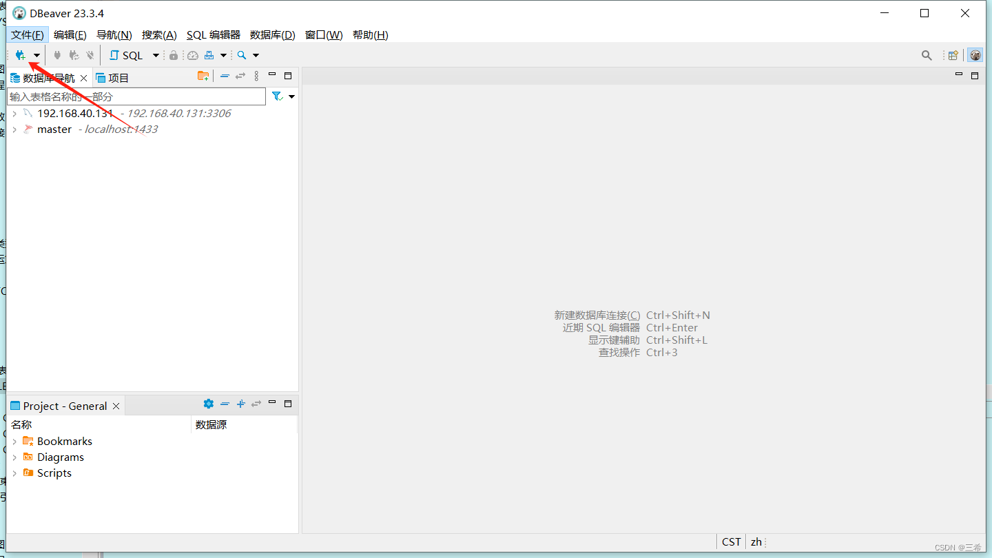Screen dimensions: 992x558
Task: Maximize the database navigator panel
Action: pyautogui.click(x=288, y=76)
